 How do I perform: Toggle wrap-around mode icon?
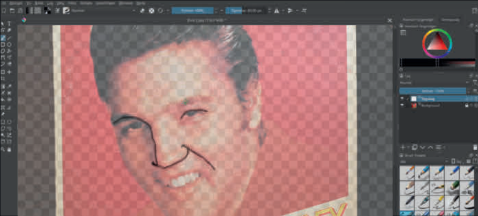304,11
